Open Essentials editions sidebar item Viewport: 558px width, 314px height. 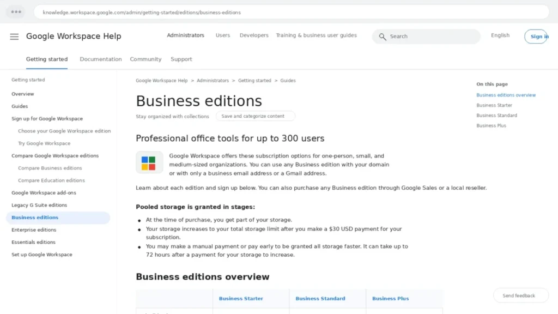(33, 242)
